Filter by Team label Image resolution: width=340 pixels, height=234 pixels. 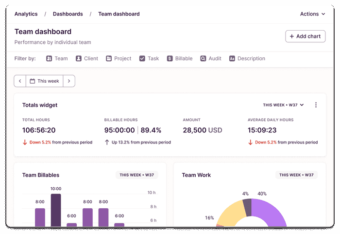61,58
